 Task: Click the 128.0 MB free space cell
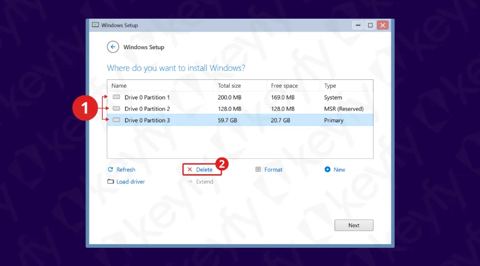[283, 109]
